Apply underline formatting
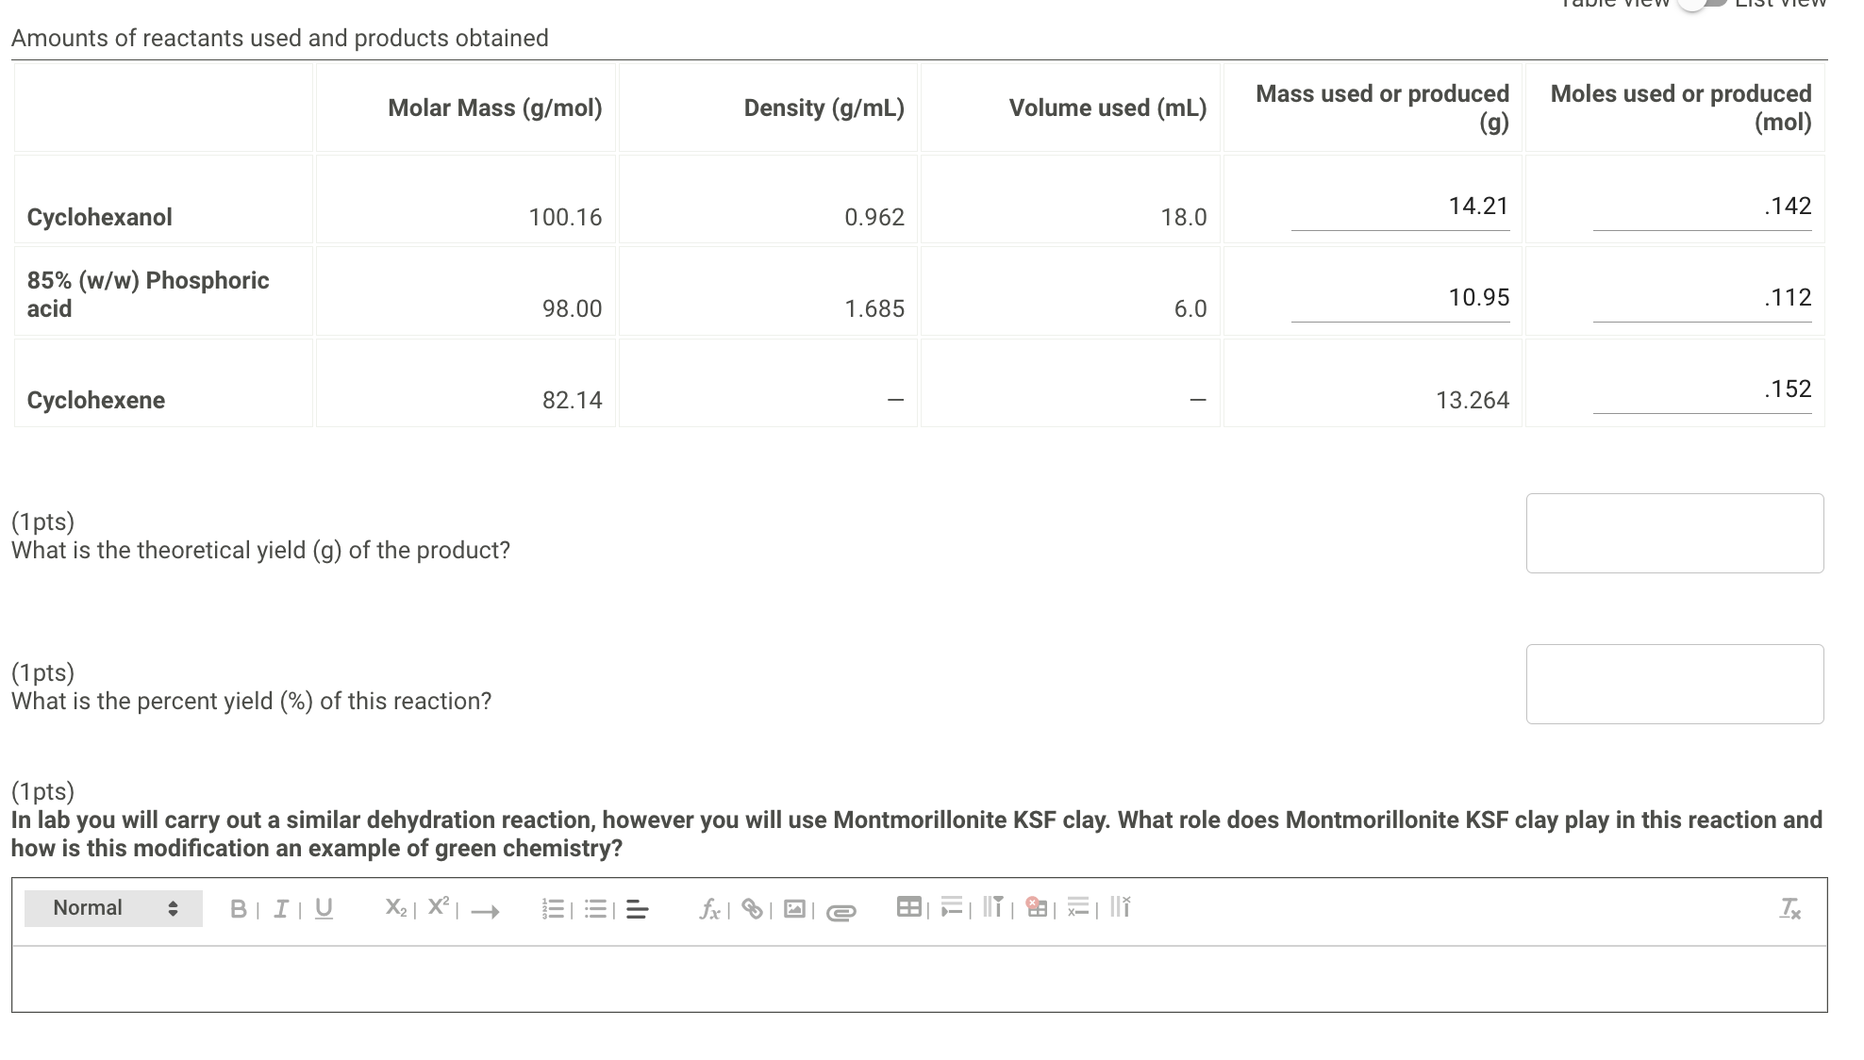Image resolution: width=1864 pixels, height=1060 pixels. [x=324, y=908]
